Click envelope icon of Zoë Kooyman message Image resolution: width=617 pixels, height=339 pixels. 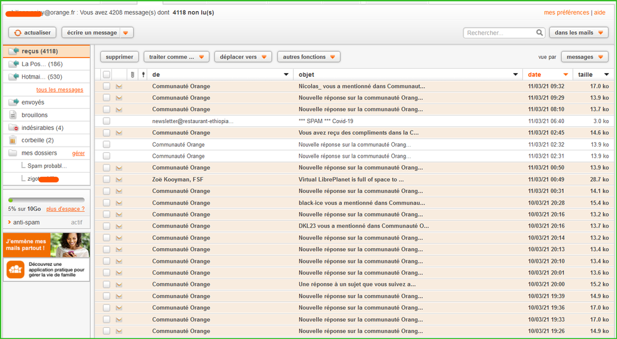pyautogui.click(x=119, y=179)
